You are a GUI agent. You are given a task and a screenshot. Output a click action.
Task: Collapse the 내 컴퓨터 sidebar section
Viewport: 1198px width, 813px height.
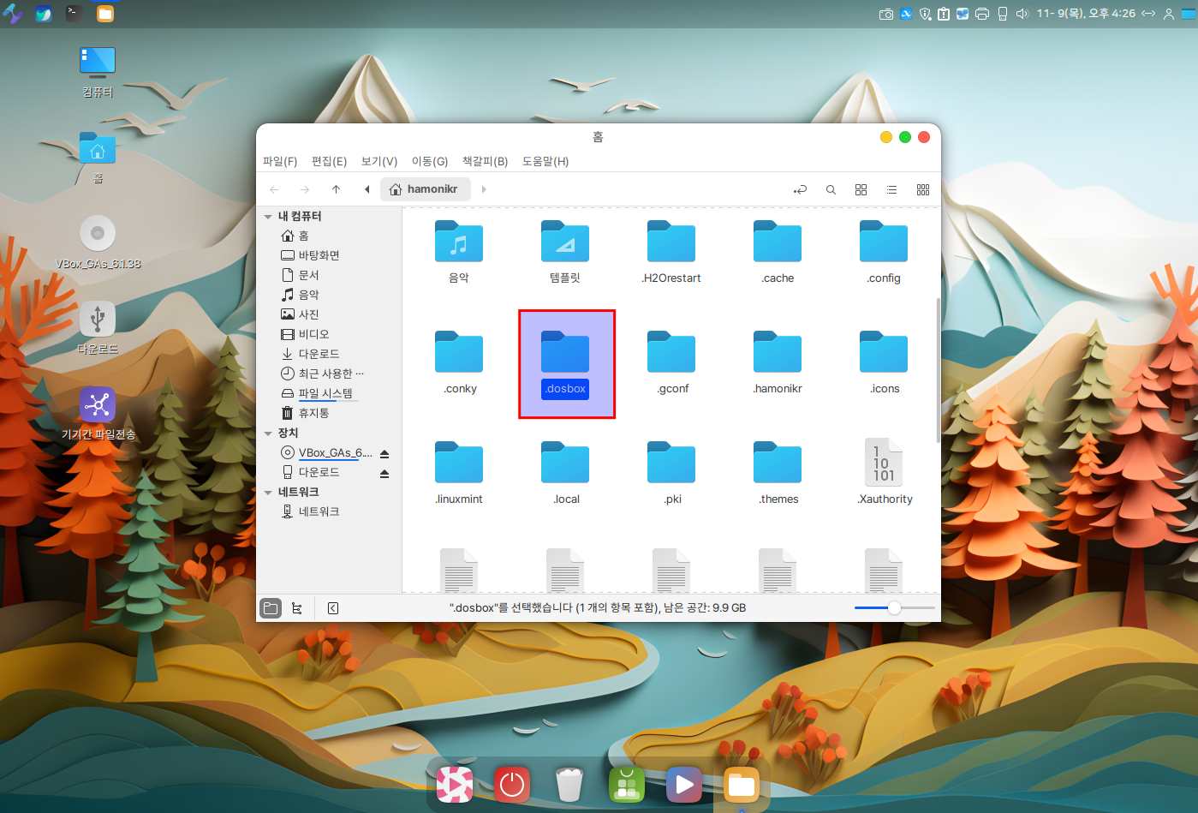pyautogui.click(x=269, y=217)
